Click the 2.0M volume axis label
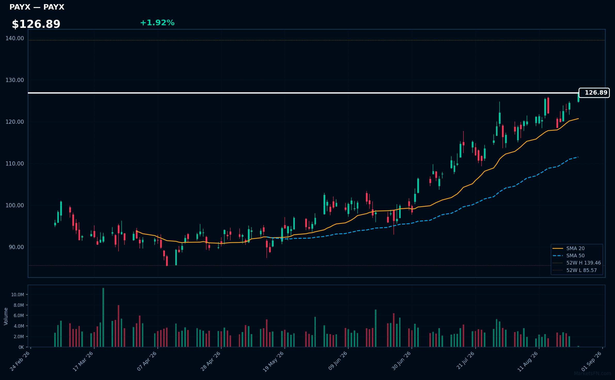The height and width of the screenshot is (380, 615). [19, 337]
